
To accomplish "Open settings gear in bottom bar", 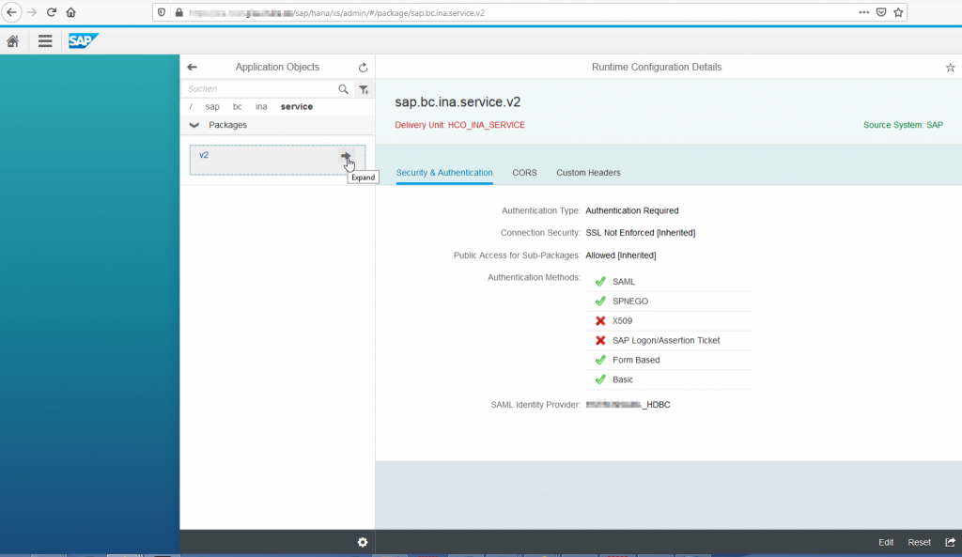I will 363,542.
